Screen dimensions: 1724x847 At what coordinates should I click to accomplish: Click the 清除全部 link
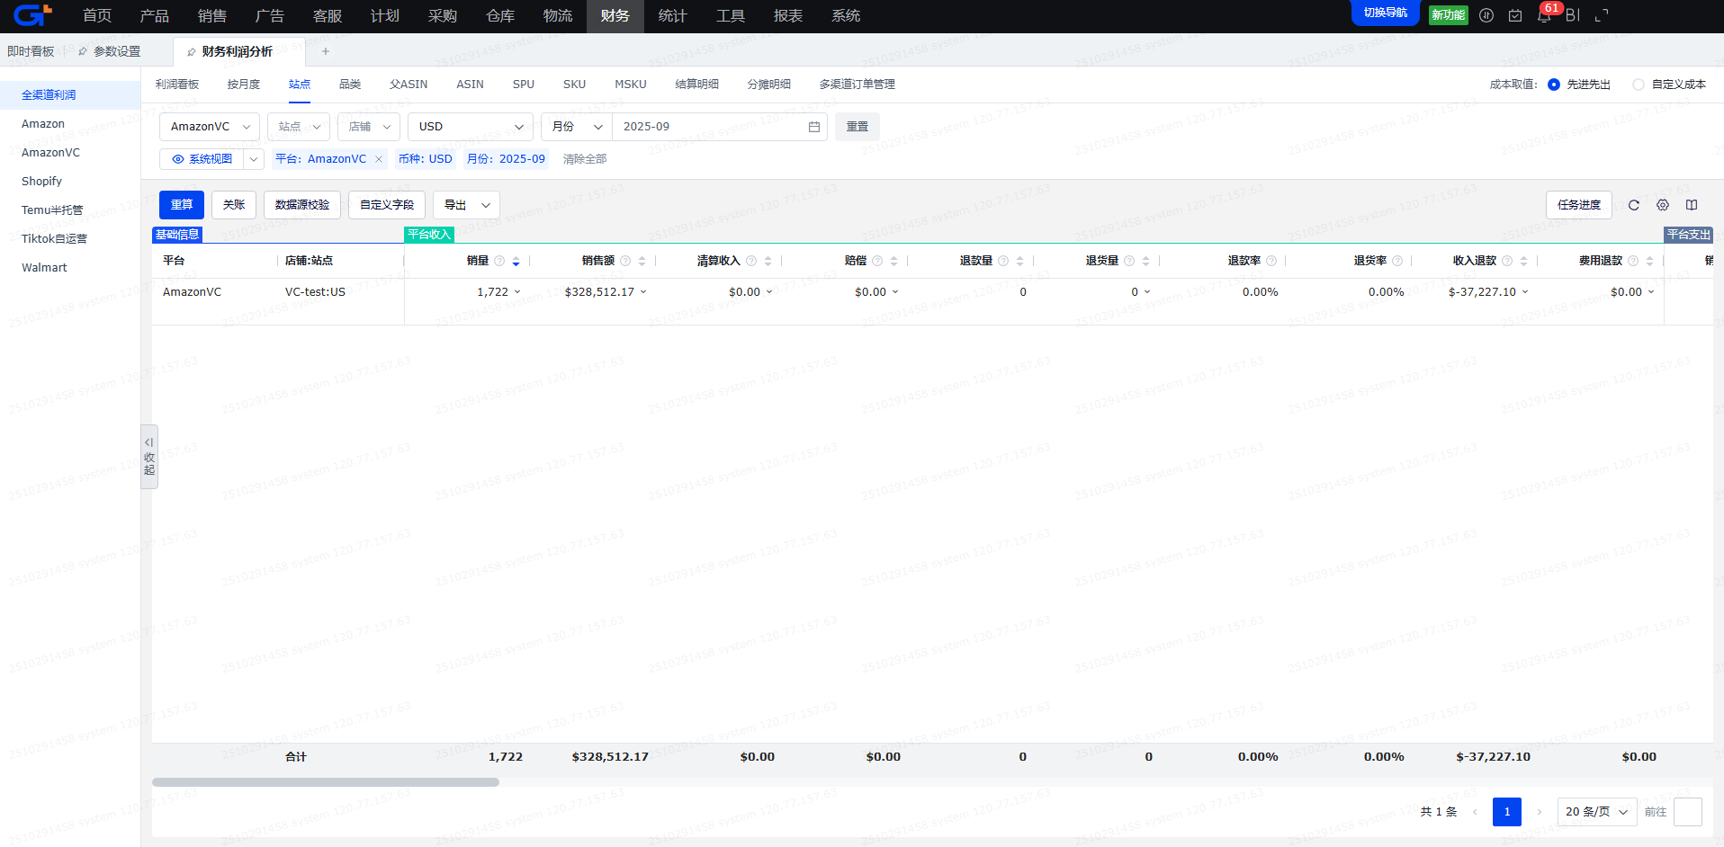click(x=585, y=159)
